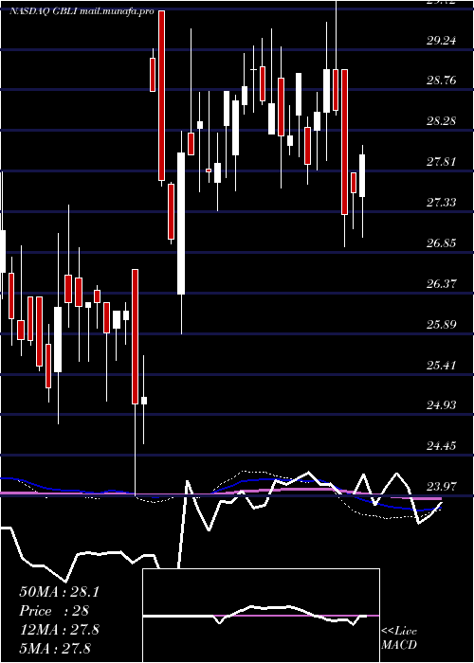Click the 24.45 price axis label
This screenshot has height=663, width=474.
coord(442,446)
